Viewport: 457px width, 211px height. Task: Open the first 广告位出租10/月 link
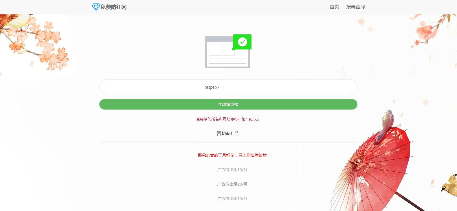232,170
